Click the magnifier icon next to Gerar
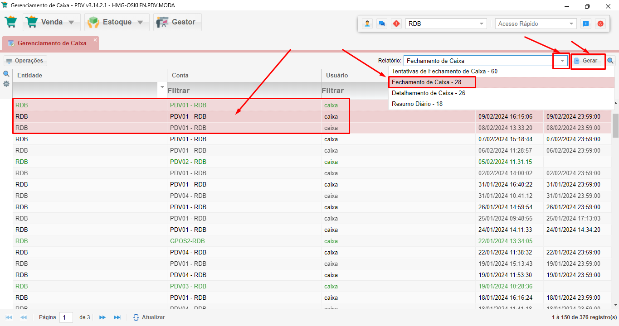The width and height of the screenshot is (619, 326). coord(610,61)
